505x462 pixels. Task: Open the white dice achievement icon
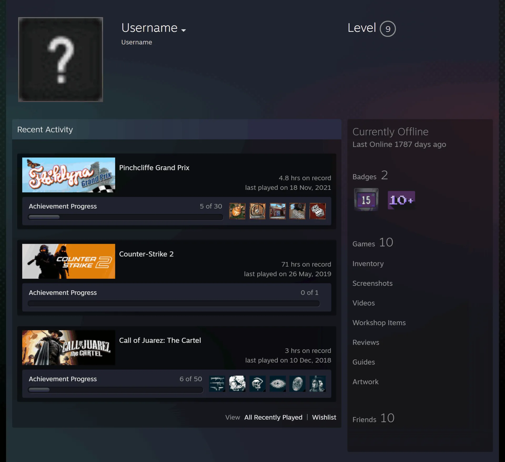coord(318,211)
